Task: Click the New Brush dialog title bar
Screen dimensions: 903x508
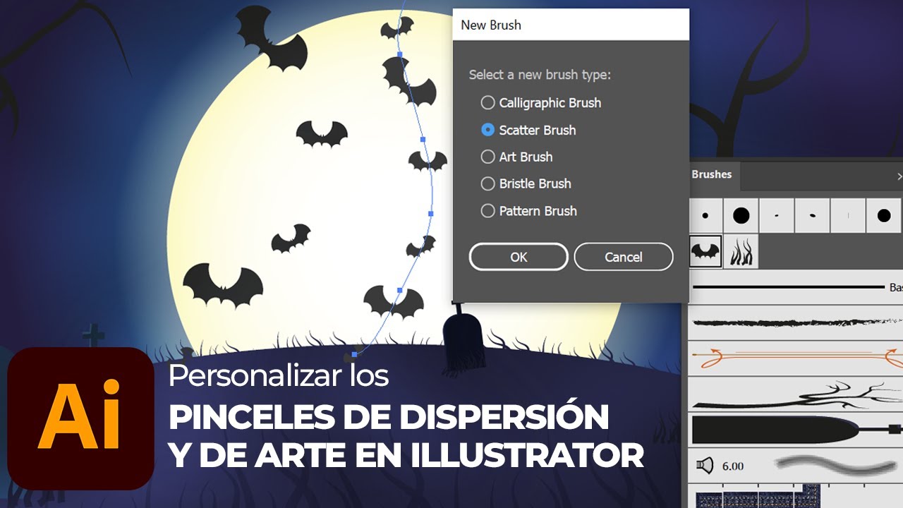Action: tap(571, 25)
